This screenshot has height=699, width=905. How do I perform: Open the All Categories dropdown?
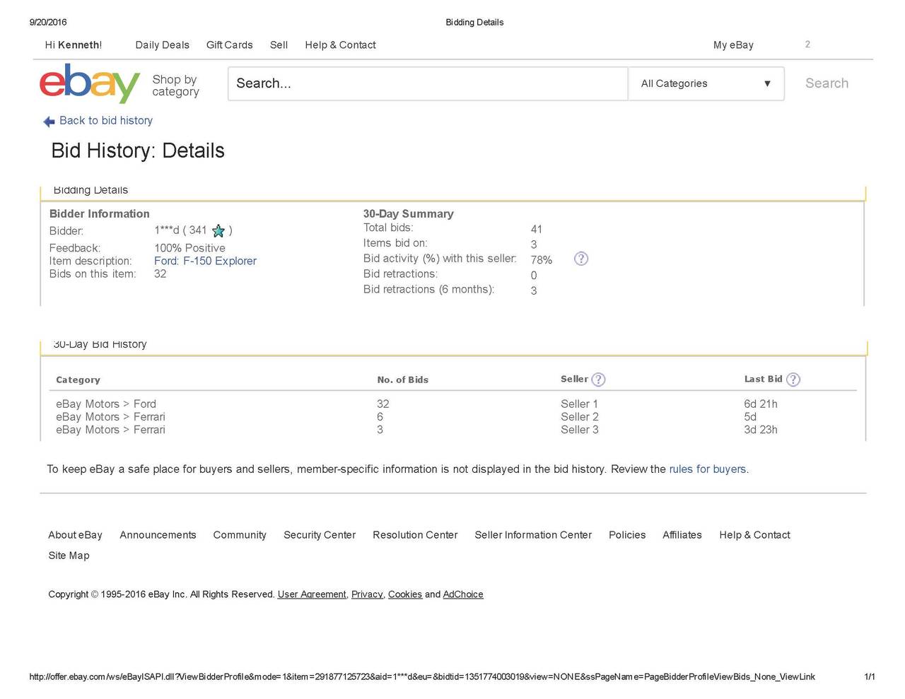coord(706,83)
